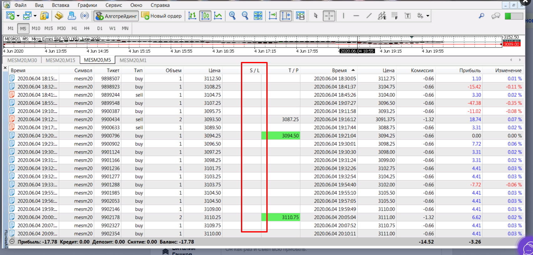Toggle the crosshair cursor mode
The height and width of the screenshot is (255, 533).
[x=329, y=16]
